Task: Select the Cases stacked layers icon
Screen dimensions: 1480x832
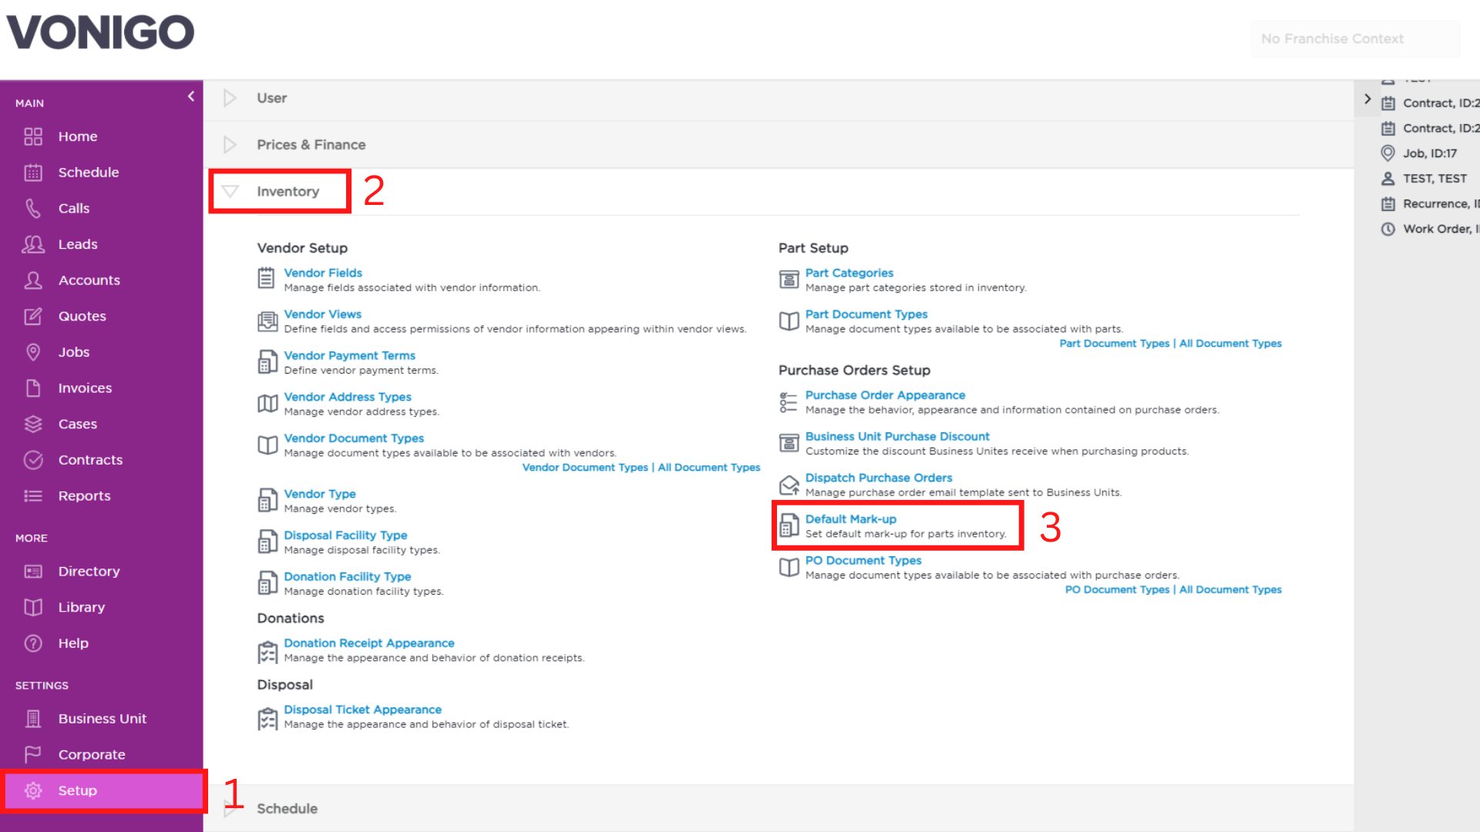Action: (x=32, y=424)
